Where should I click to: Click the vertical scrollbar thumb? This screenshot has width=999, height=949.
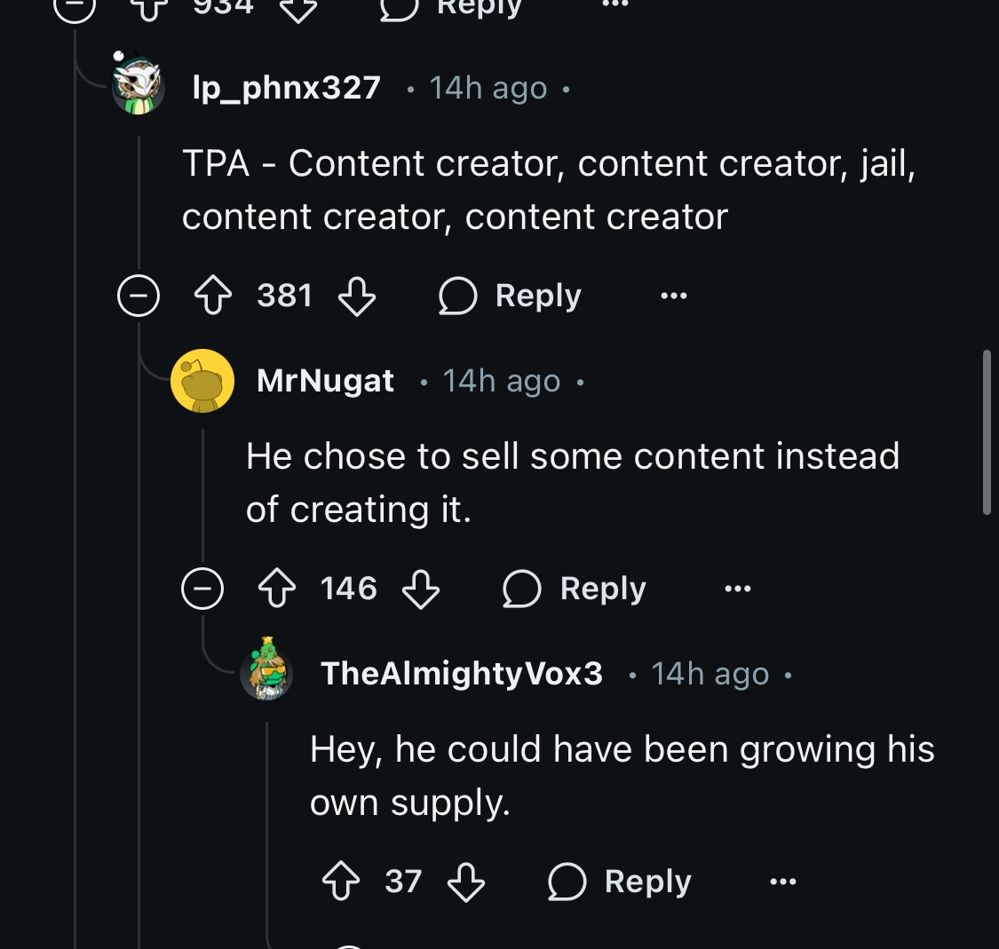point(987,432)
